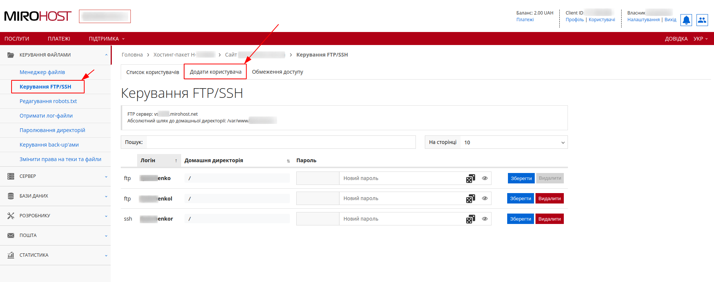
Task: Sort table by Логін column
Action: [x=159, y=160]
